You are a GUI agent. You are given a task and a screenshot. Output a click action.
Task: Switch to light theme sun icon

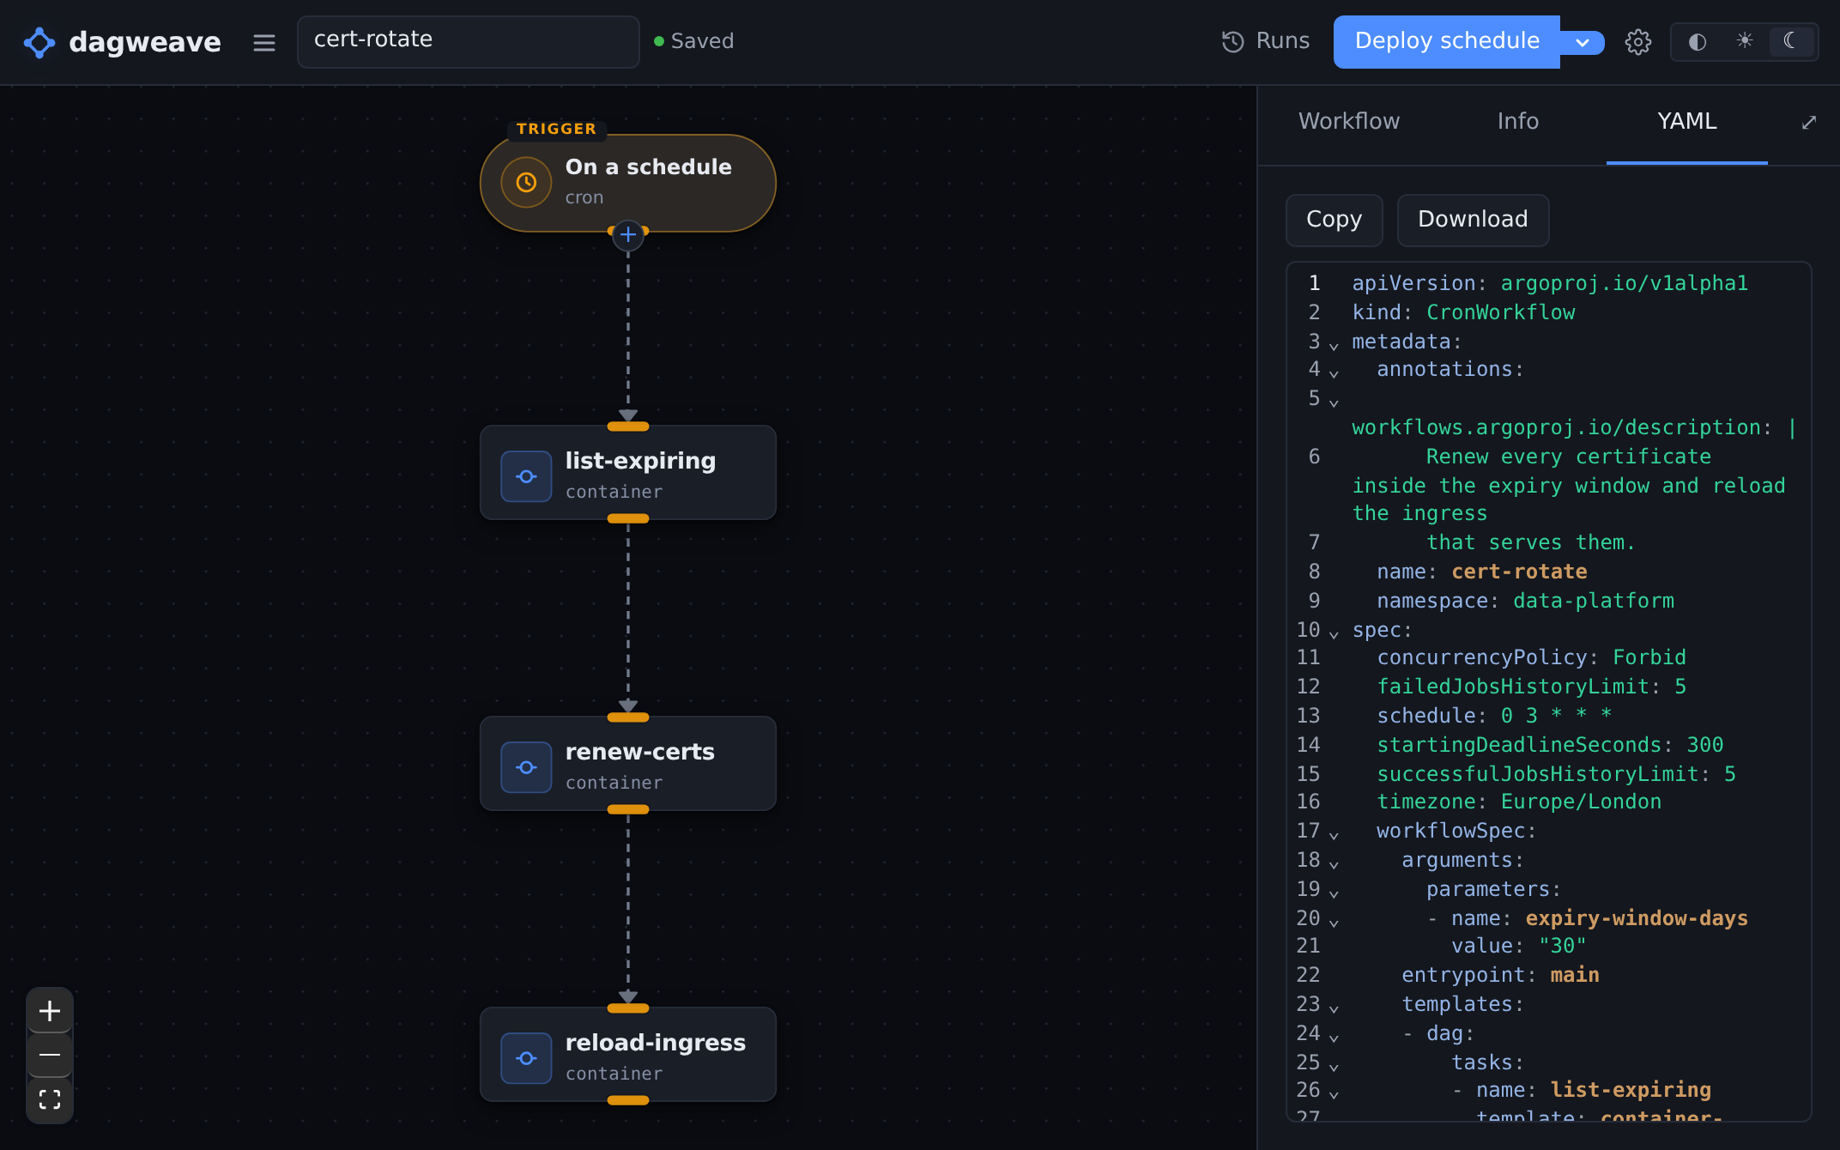(x=1745, y=41)
